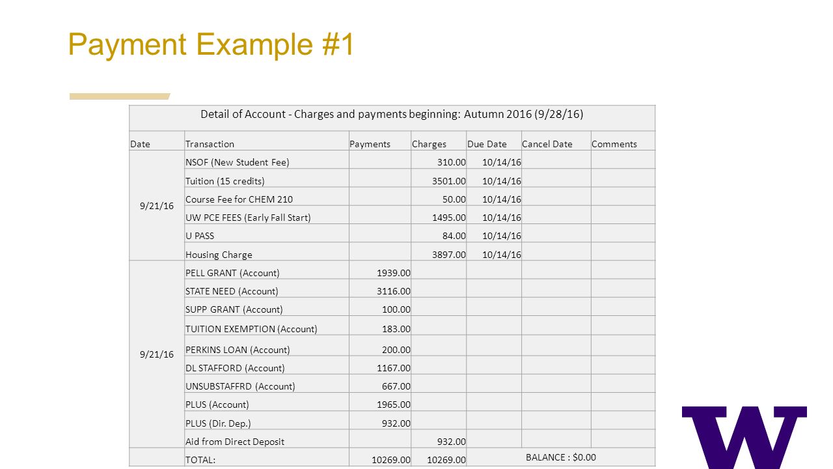833x469 pixels.
Task: Click 'UW PCE FEES (Early Fall Start)'
Action: (x=248, y=218)
